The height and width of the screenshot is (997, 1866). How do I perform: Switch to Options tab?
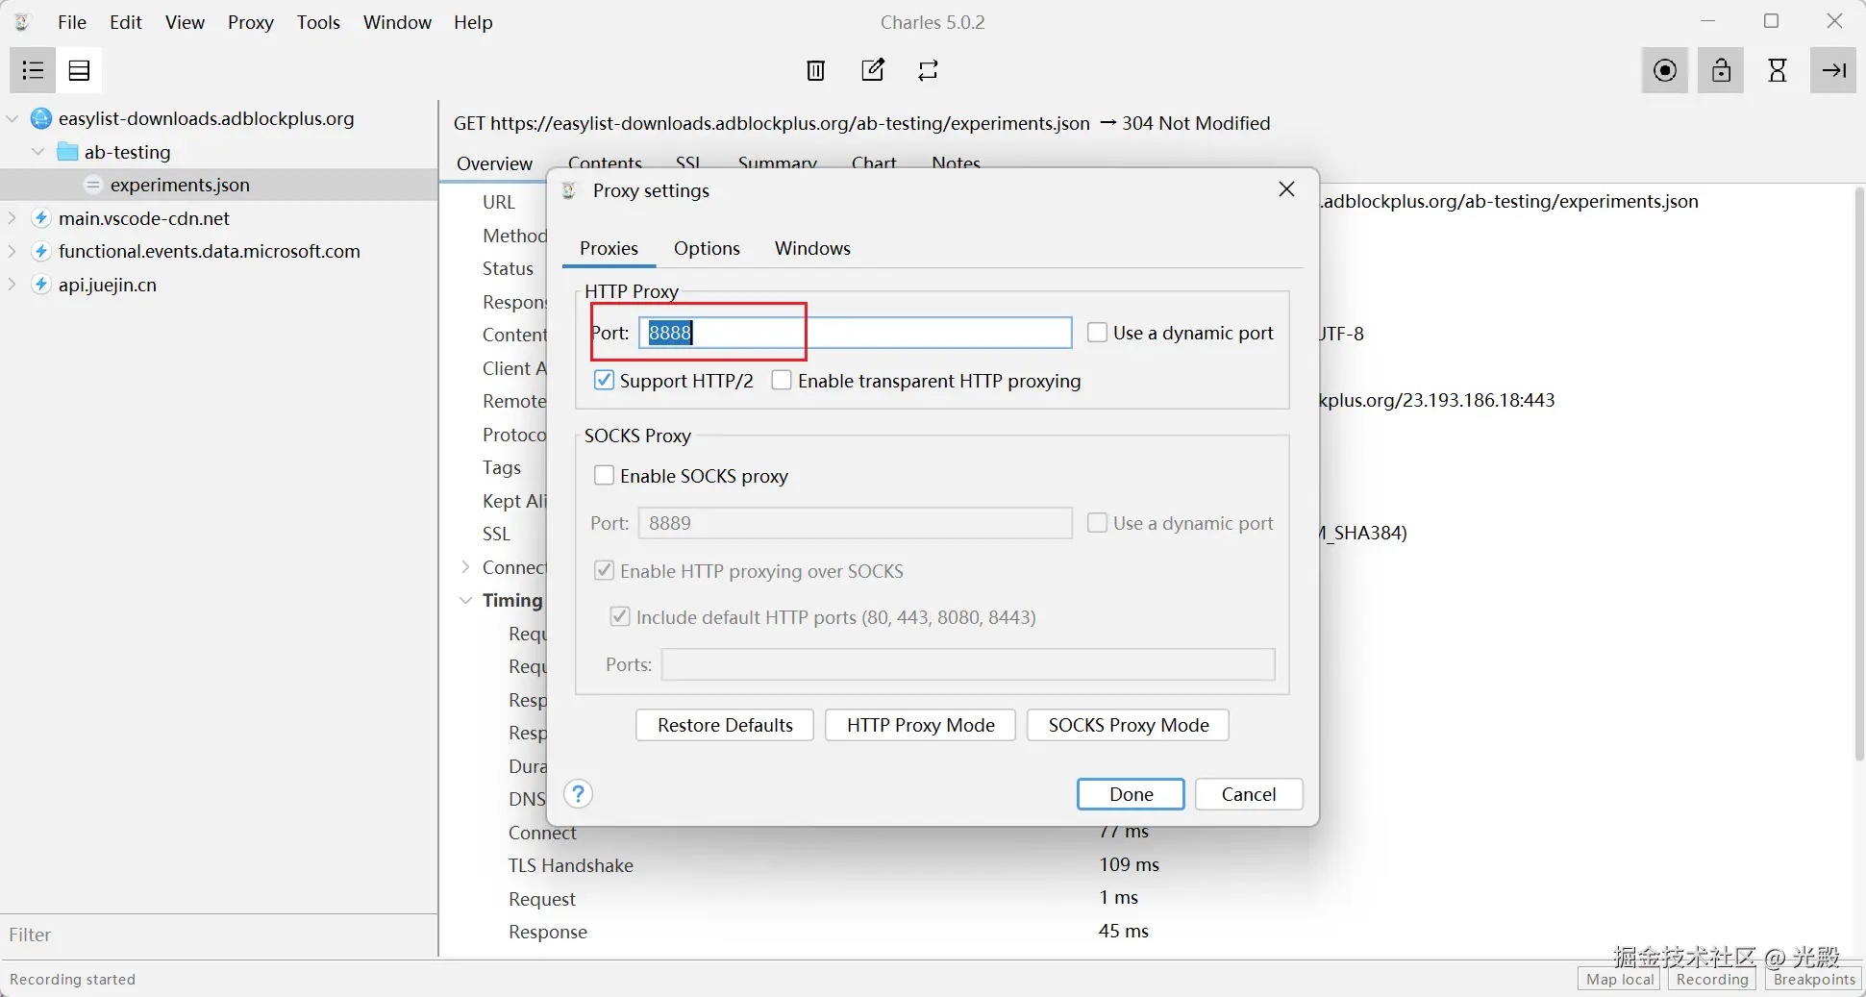pos(707,248)
